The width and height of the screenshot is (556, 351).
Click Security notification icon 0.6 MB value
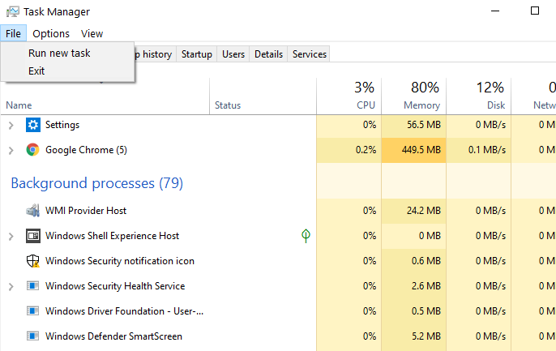click(x=426, y=261)
